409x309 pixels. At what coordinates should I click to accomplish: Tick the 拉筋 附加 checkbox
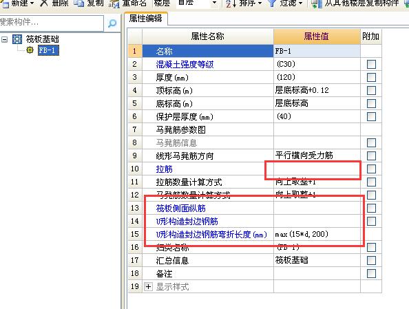[x=371, y=169]
